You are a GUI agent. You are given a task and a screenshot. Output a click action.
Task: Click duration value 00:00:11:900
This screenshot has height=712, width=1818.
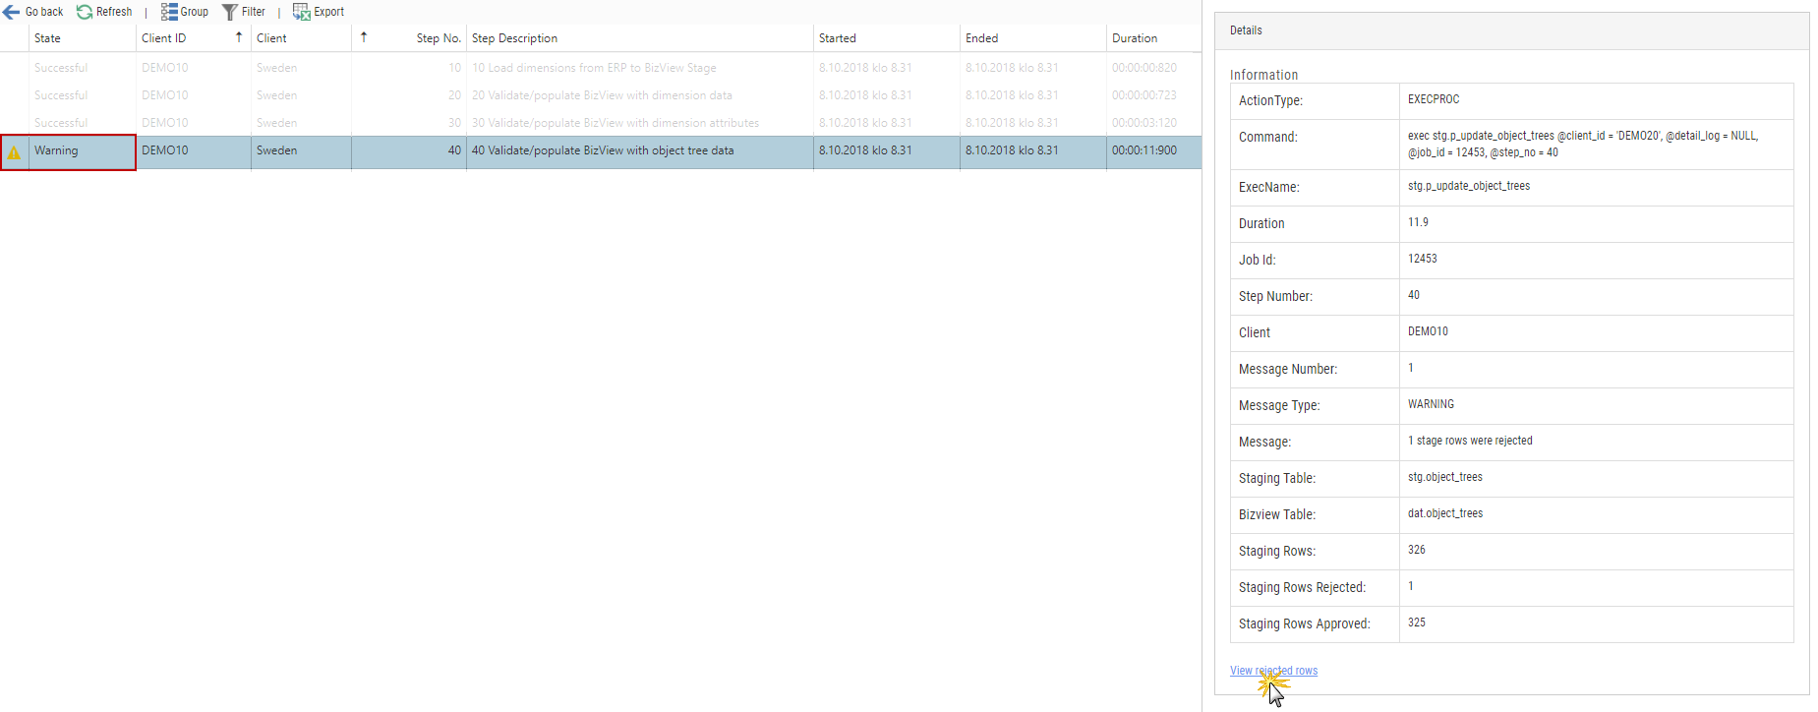pyautogui.click(x=1144, y=150)
